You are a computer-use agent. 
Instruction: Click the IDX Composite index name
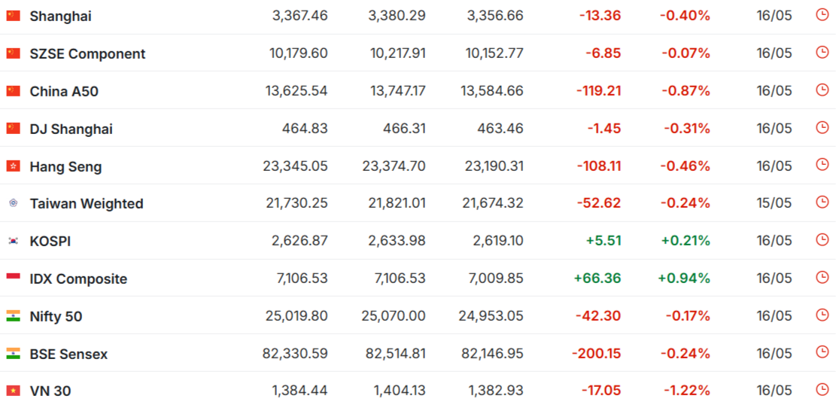78,279
